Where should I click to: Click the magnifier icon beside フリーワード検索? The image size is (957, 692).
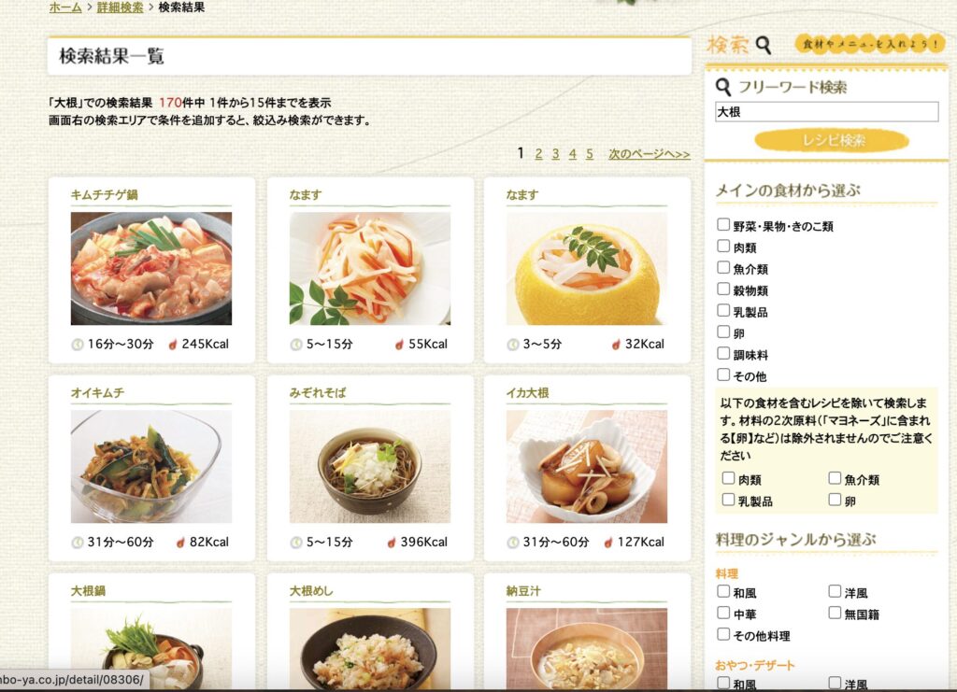pos(723,87)
